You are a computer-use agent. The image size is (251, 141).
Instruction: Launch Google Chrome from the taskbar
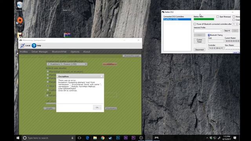tap(103, 138)
